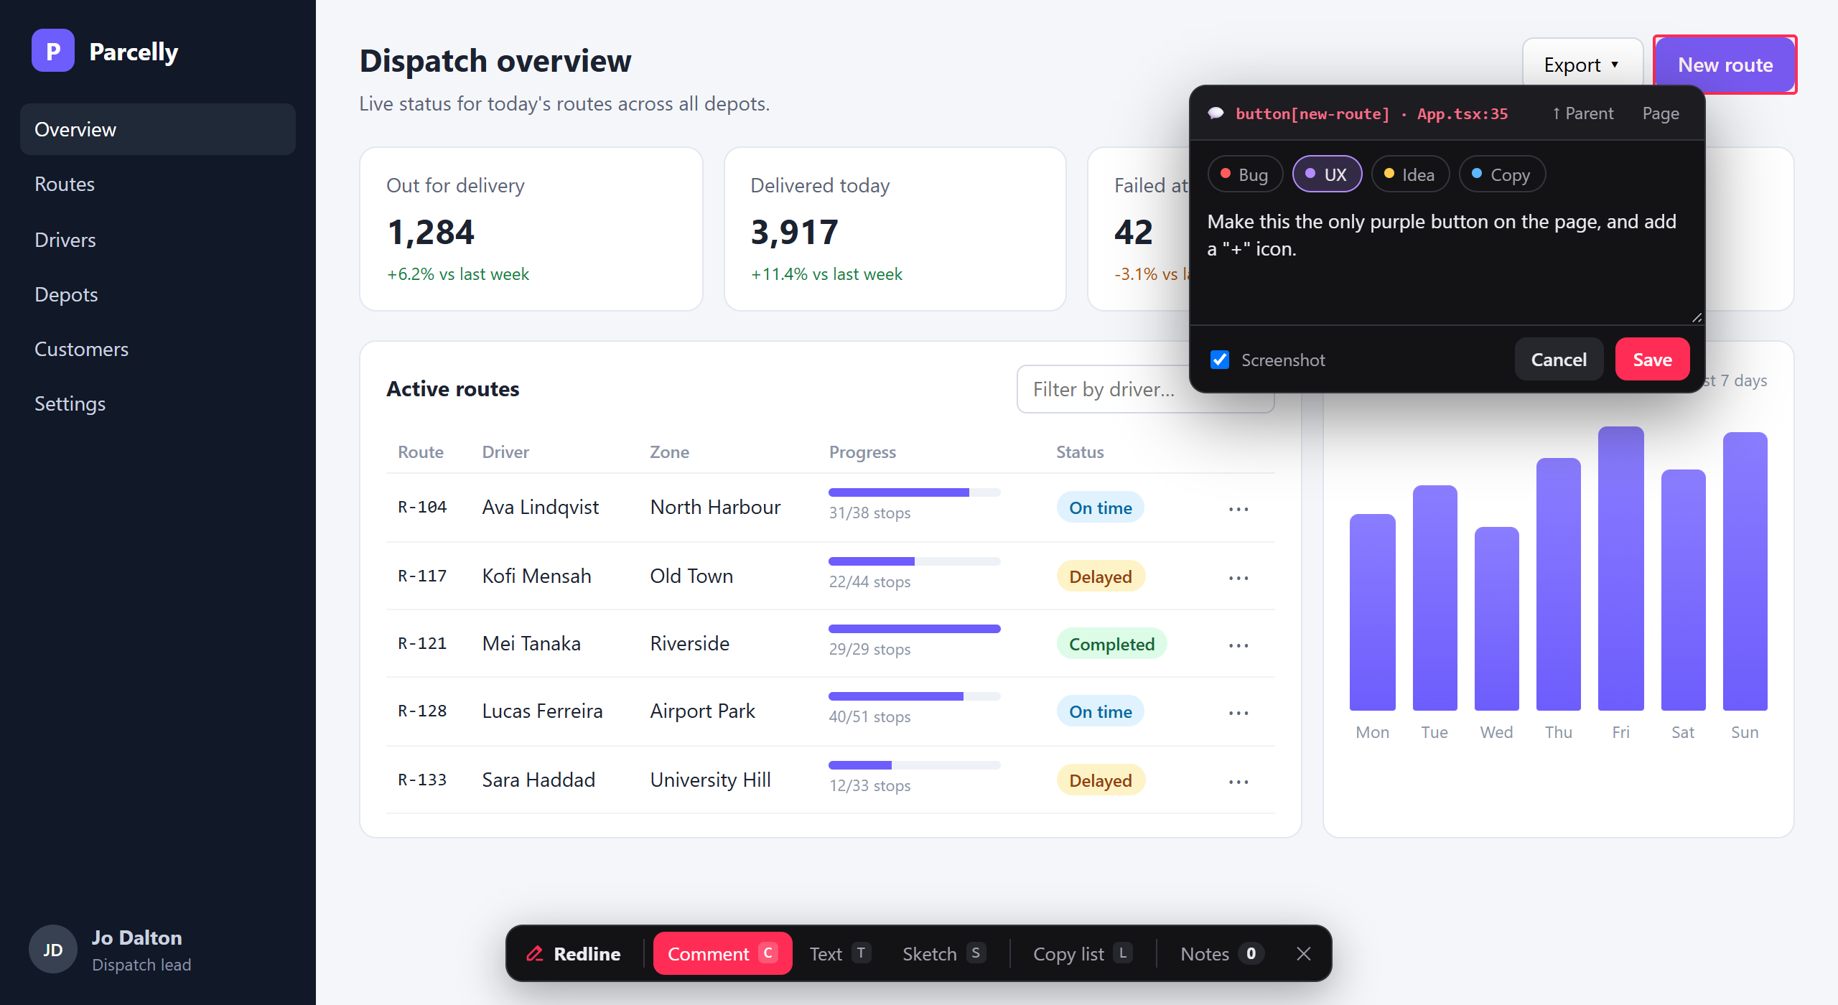Screen dimensions: 1838x1005
Task: Select the Copy tag
Action: tap(1502, 174)
